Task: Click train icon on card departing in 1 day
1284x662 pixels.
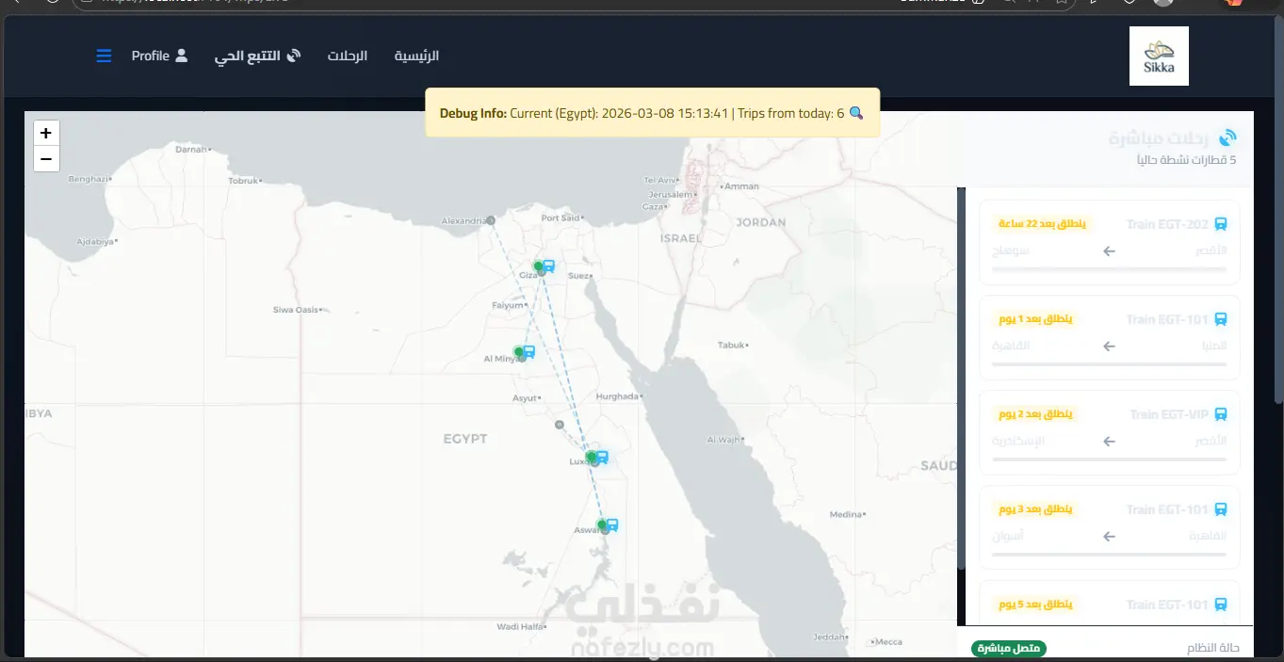Action: coord(1221,319)
